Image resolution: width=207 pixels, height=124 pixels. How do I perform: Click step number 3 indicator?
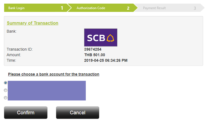195,8
